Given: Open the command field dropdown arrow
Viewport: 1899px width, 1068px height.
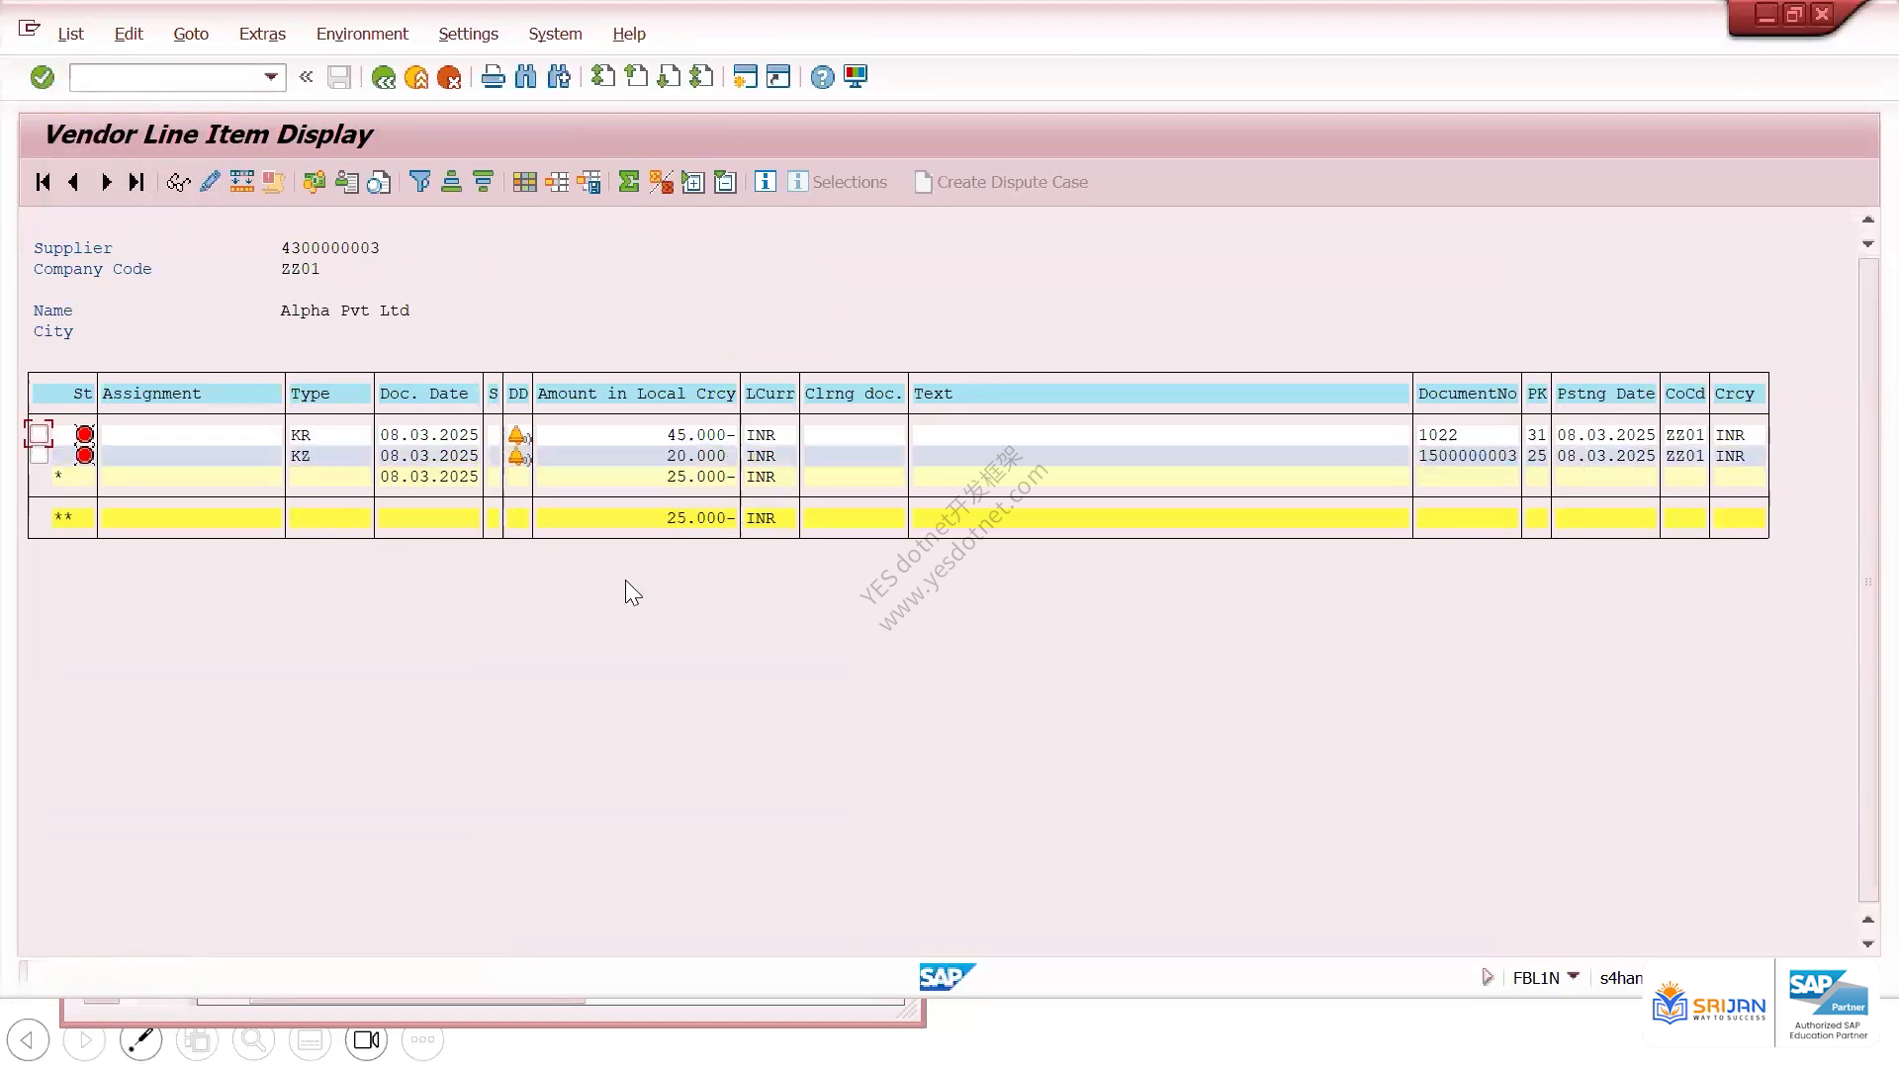Looking at the screenshot, I should point(271,77).
